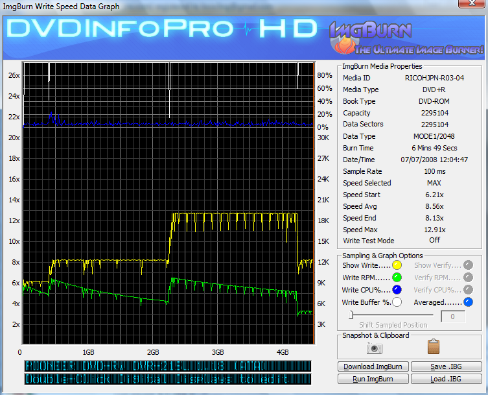Click the PIONEER DVD-RW drive digital display
Viewport: 488px width, 395px height.
point(168,366)
